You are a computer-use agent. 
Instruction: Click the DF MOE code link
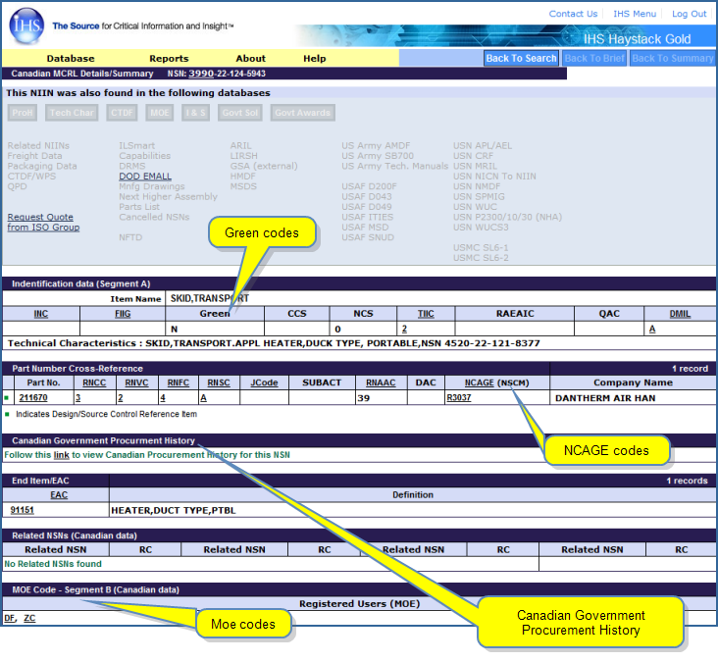[10, 619]
